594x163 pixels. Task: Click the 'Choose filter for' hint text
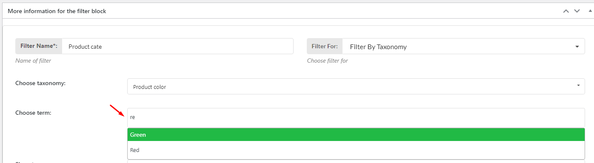click(328, 61)
